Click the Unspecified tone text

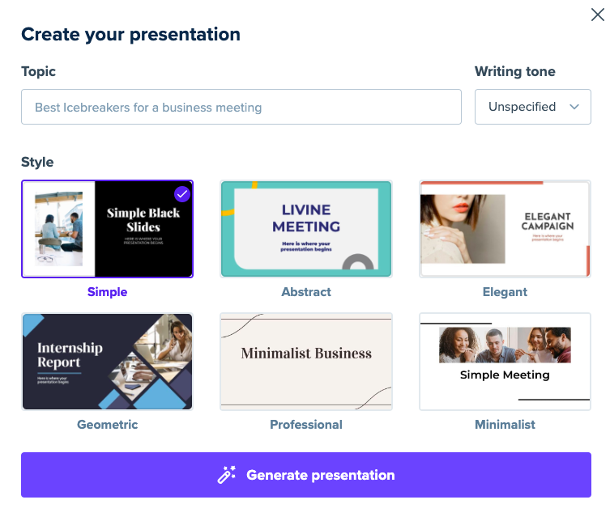522,107
